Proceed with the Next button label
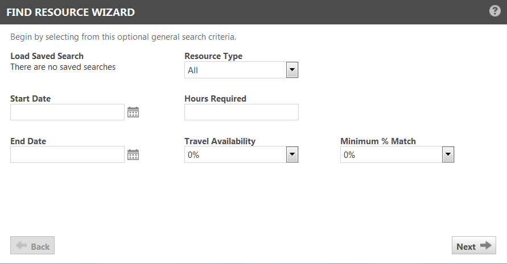The image size is (507, 264). (466, 246)
